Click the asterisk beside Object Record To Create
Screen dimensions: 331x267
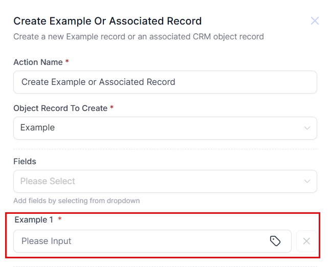point(112,108)
